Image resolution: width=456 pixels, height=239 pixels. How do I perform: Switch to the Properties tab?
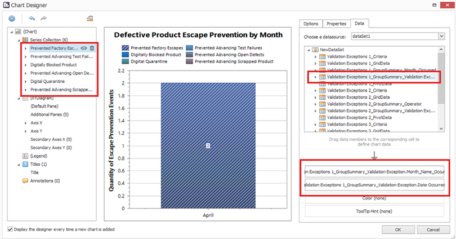coord(336,24)
